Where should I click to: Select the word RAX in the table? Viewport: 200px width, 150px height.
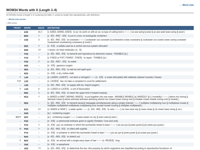pyautogui.click(x=26, y=137)
